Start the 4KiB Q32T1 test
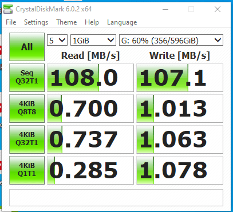 (x=27, y=139)
